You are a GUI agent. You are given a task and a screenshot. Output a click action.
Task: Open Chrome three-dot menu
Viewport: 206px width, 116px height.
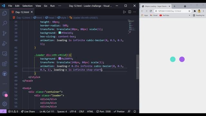[x=203, y=11]
